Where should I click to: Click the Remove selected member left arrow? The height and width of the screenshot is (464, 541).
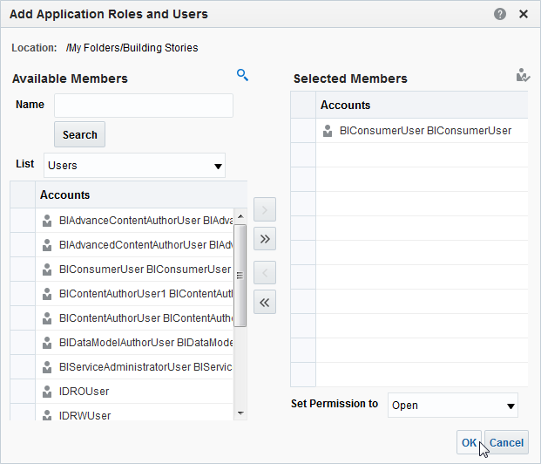[x=265, y=271]
